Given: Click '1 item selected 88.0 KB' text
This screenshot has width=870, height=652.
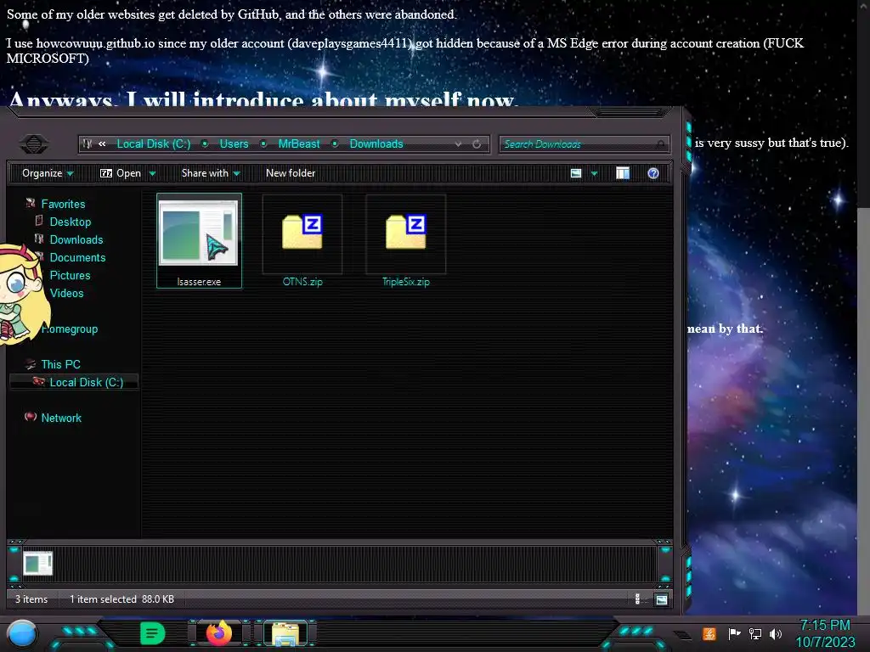Looking at the screenshot, I should (121, 599).
